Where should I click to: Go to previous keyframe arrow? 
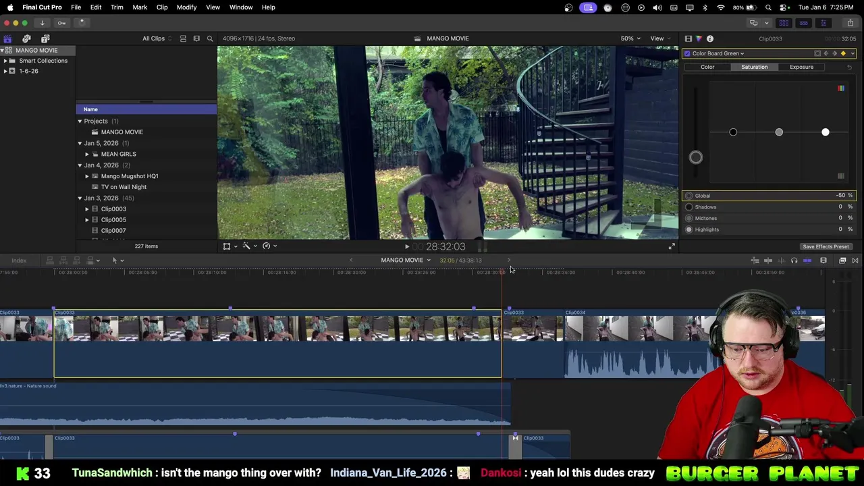click(826, 53)
